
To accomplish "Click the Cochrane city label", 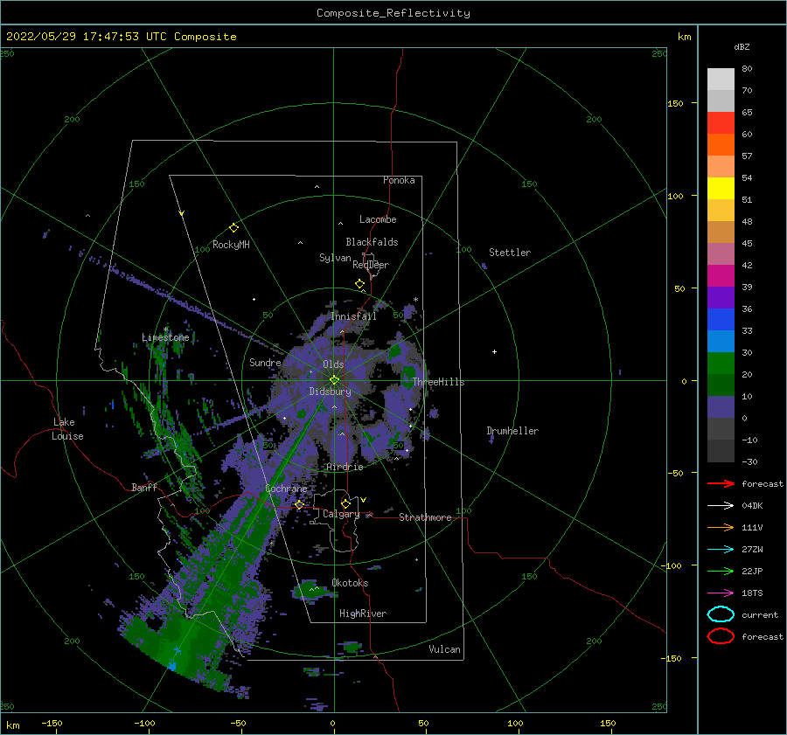I will pos(286,489).
